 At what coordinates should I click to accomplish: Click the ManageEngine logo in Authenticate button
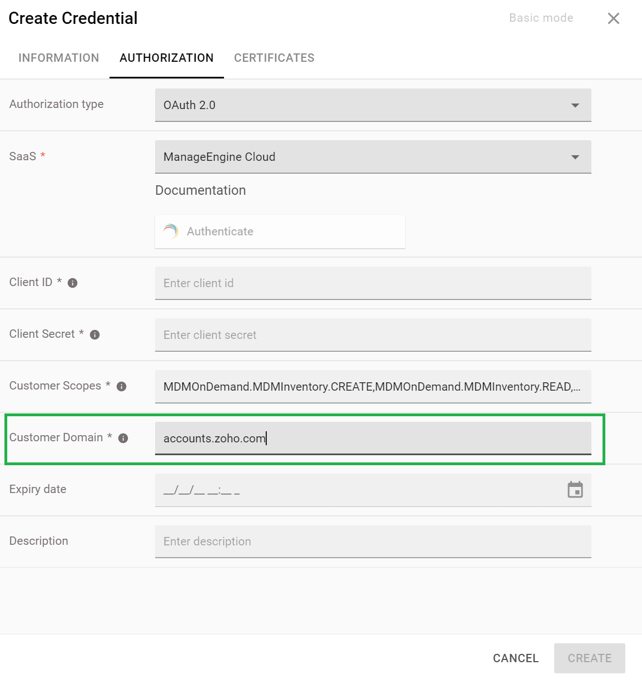(171, 231)
